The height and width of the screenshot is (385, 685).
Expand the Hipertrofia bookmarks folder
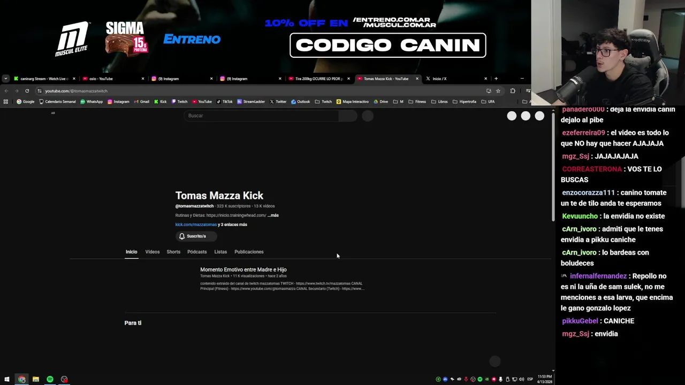tap(464, 102)
